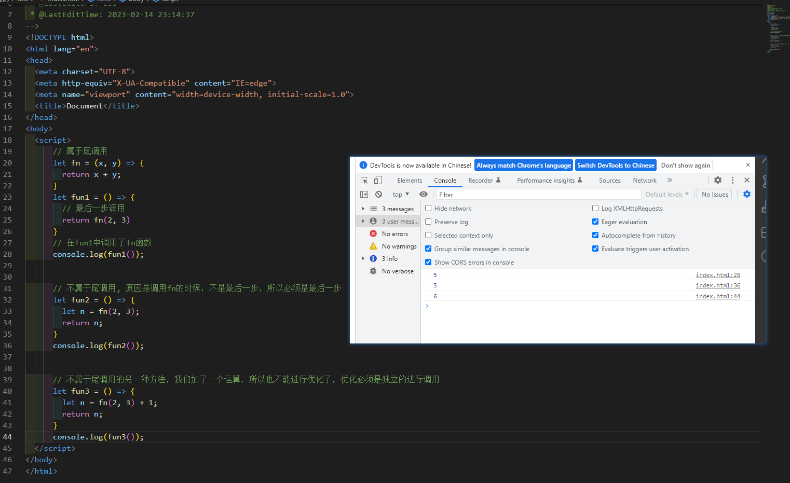Uncheck Show CORS errors in console
Image resolution: width=790 pixels, height=483 pixels.
point(428,262)
